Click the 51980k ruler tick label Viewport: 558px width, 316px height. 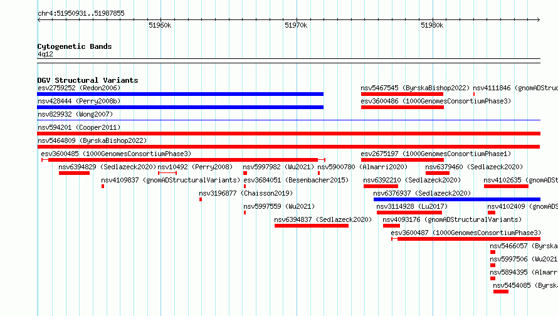click(x=432, y=25)
